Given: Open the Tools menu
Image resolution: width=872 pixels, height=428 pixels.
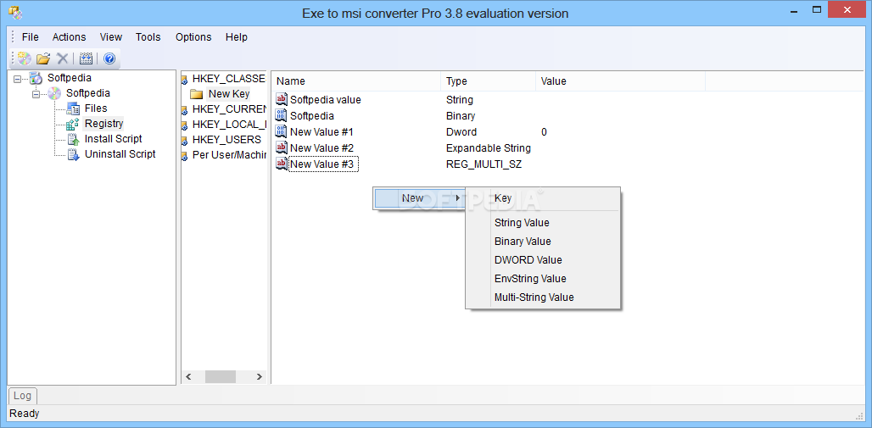Looking at the screenshot, I should click(148, 37).
